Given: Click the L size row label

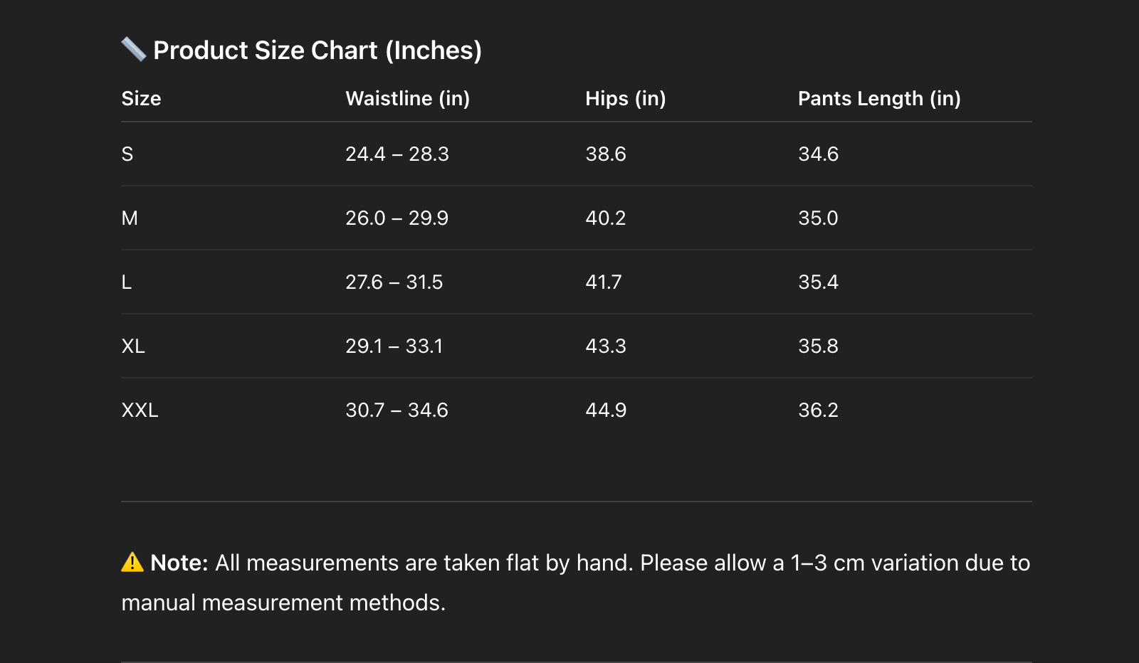Looking at the screenshot, I should coord(127,282).
